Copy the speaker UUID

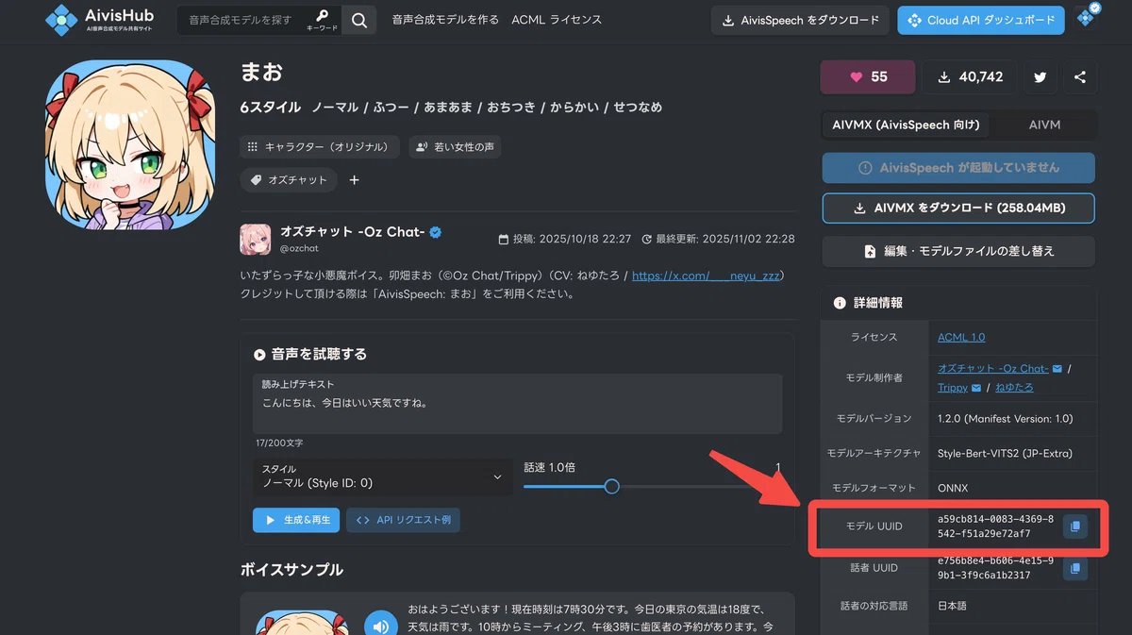tap(1075, 568)
